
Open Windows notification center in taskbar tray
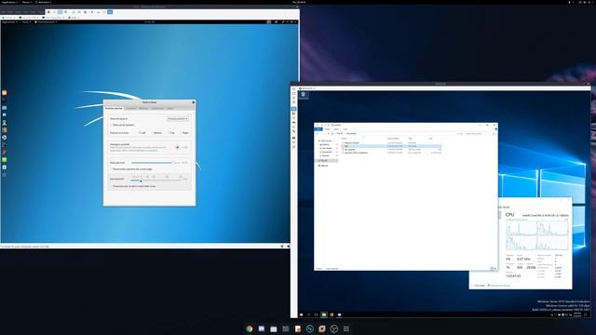coord(586,315)
